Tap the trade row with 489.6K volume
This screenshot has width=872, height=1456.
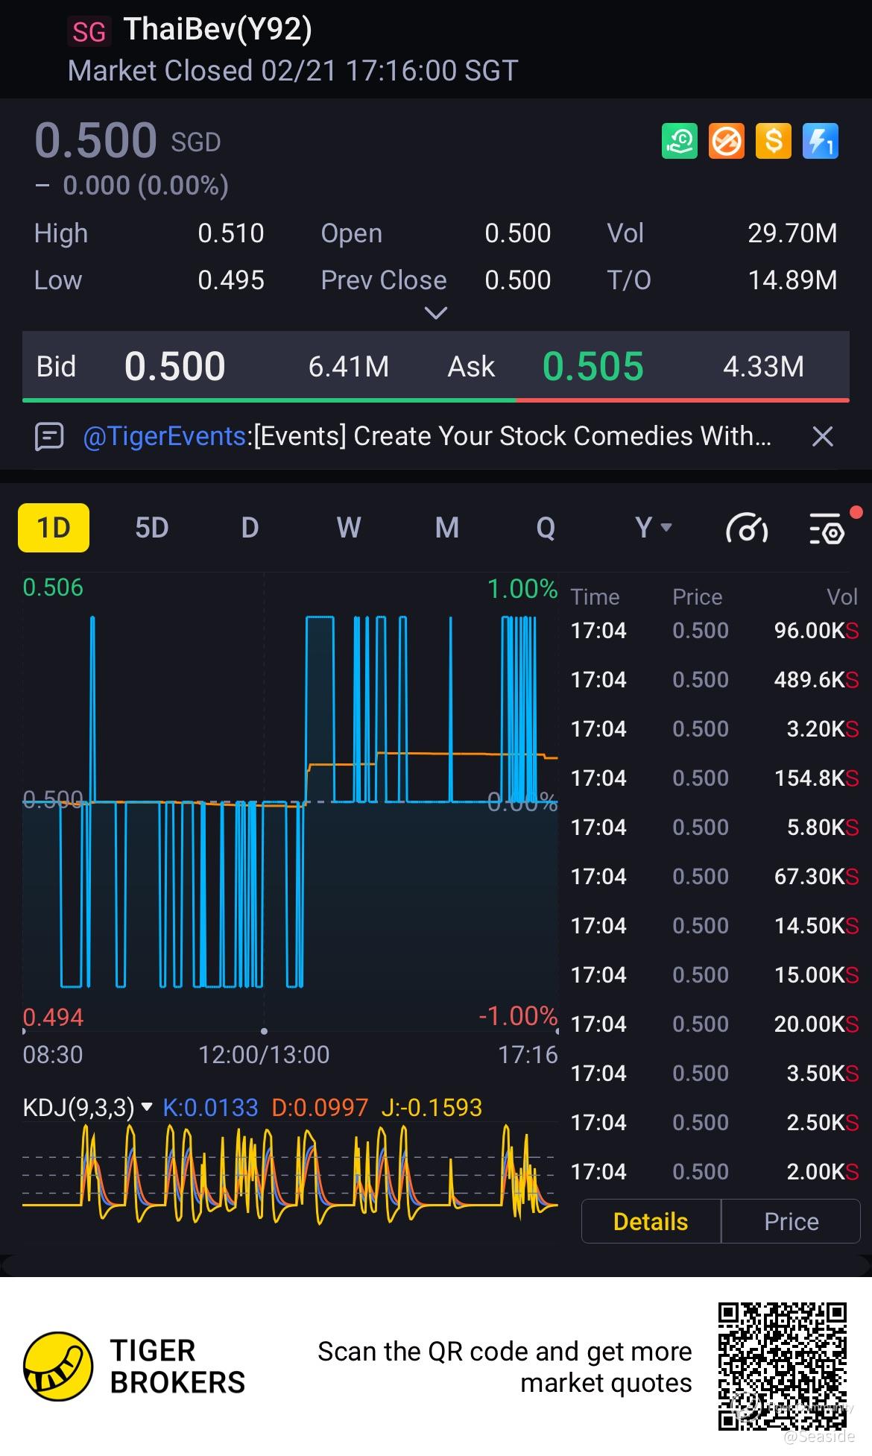(715, 680)
